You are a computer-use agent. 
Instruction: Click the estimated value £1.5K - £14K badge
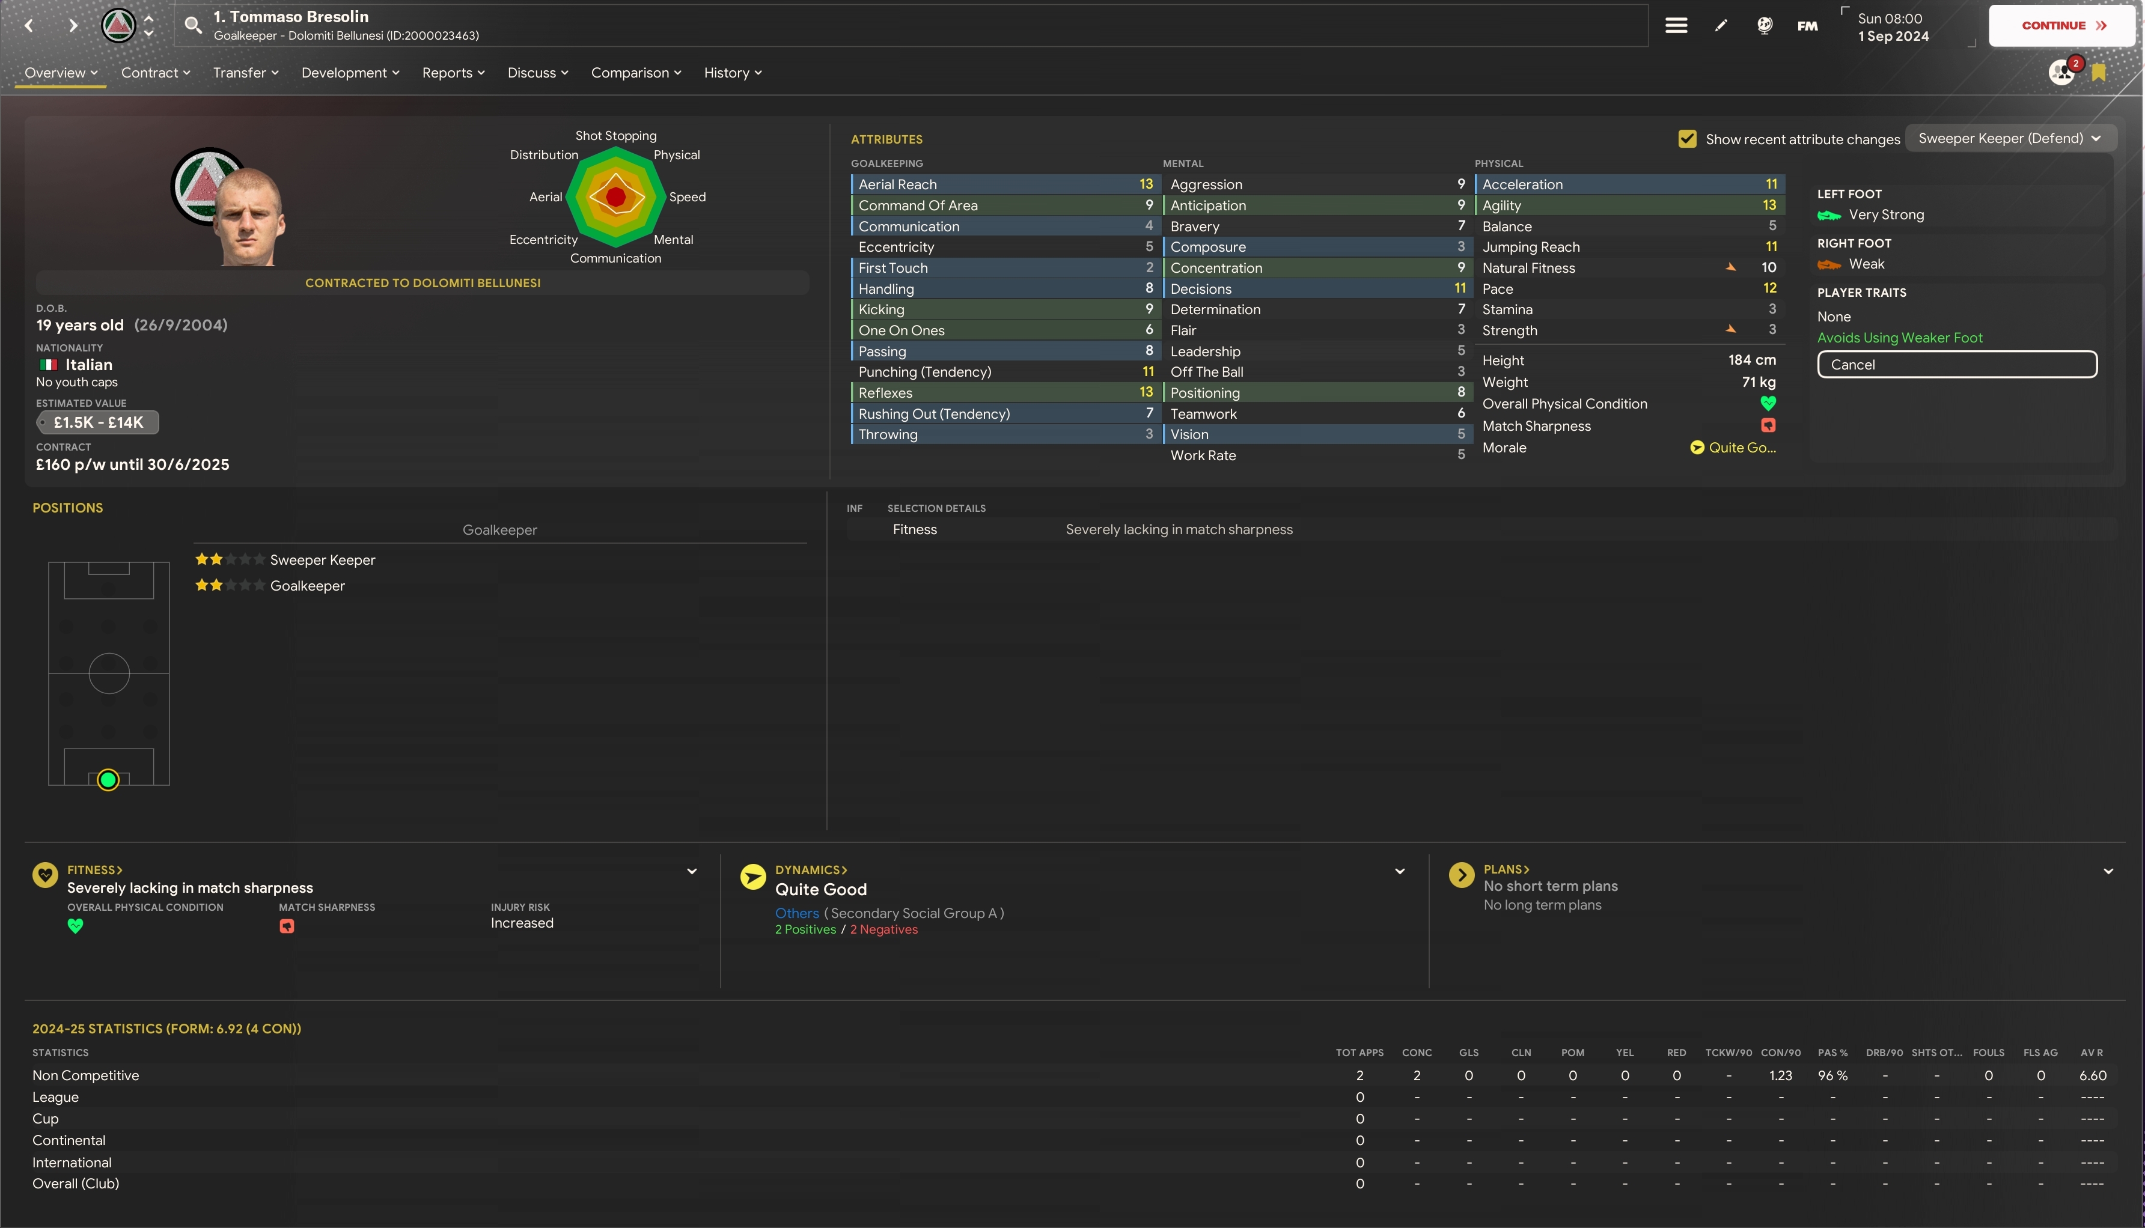coord(98,422)
